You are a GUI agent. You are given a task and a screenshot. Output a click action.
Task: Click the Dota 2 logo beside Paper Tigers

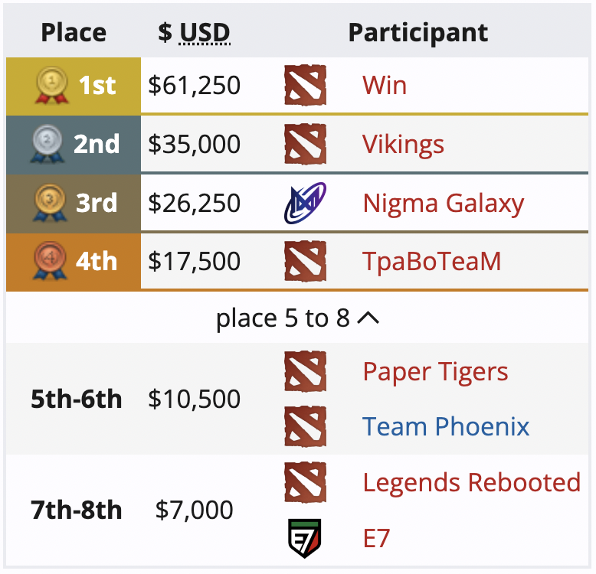point(305,372)
